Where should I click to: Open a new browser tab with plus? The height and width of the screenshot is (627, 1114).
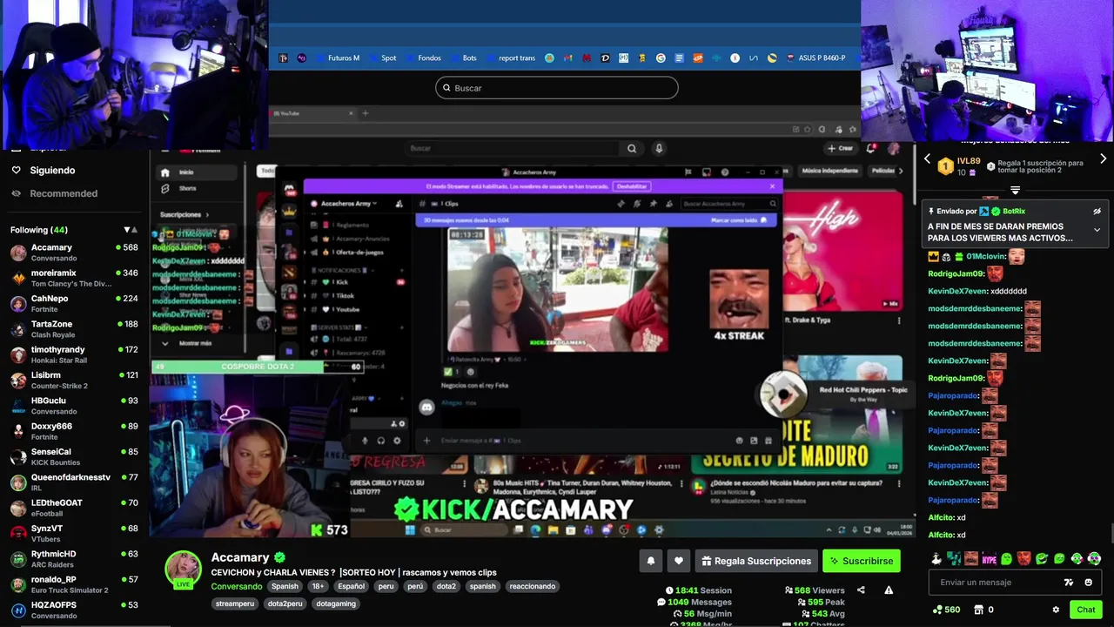tap(366, 113)
